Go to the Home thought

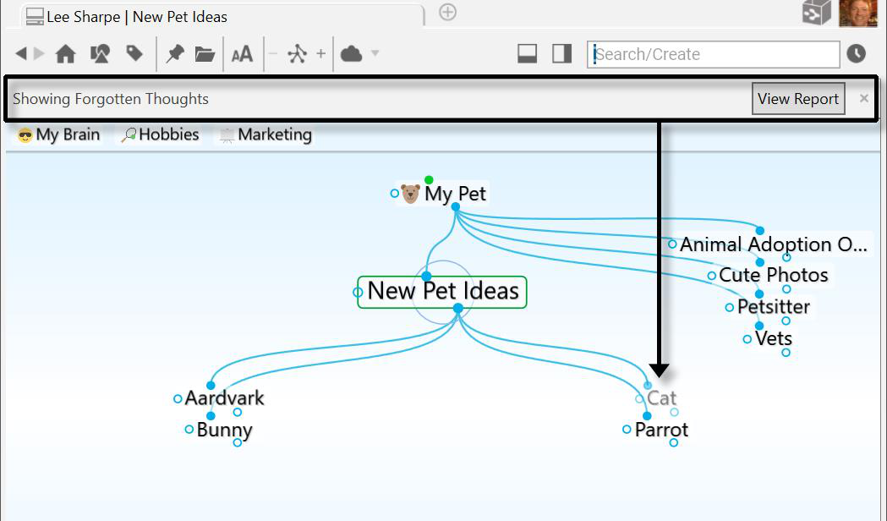(x=65, y=54)
